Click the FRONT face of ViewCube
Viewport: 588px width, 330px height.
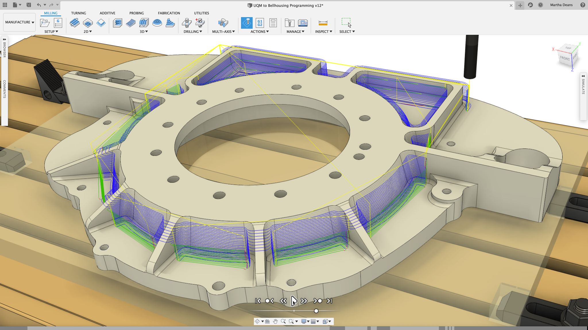(x=565, y=58)
